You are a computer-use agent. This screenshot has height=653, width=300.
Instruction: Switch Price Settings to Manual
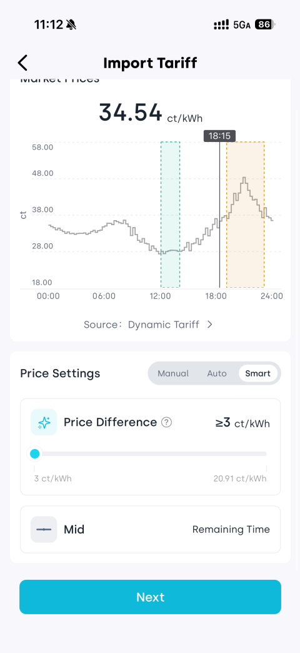(x=173, y=373)
